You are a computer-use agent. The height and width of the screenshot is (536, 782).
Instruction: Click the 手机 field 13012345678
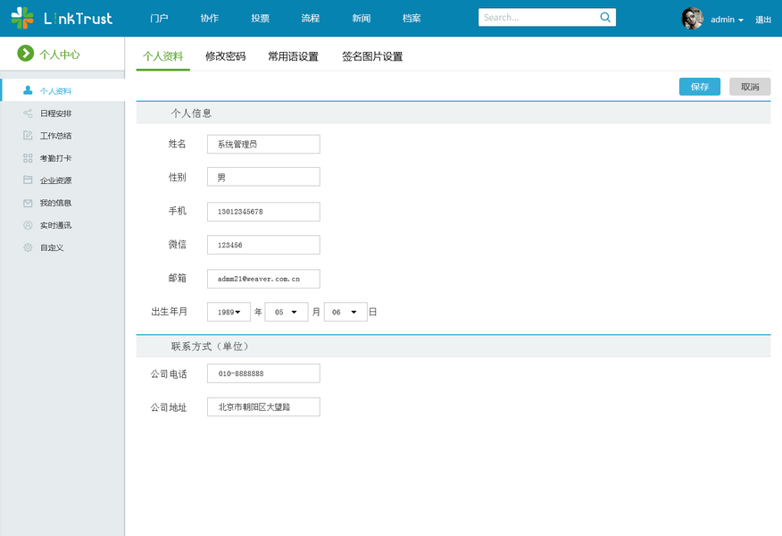pyautogui.click(x=264, y=212)
